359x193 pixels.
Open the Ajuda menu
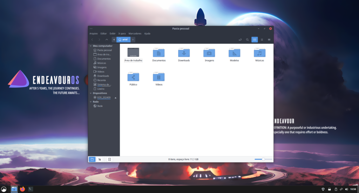(x=147, y=33)
